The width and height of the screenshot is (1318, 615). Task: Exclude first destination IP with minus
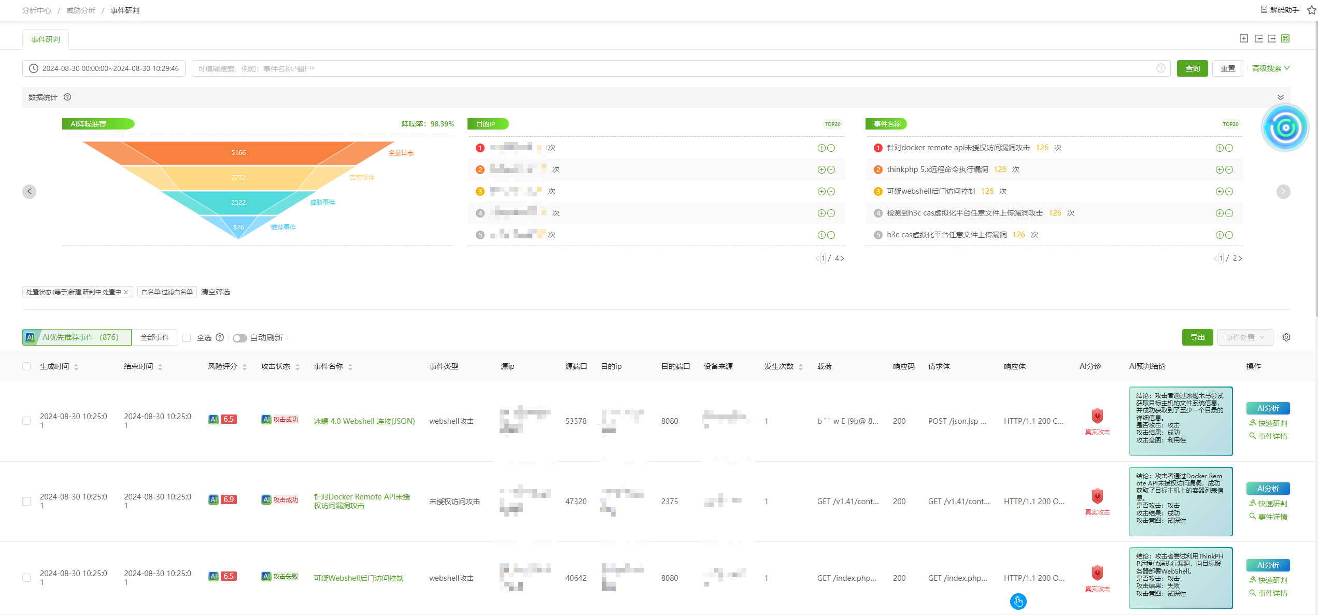[x=831, y=148]
